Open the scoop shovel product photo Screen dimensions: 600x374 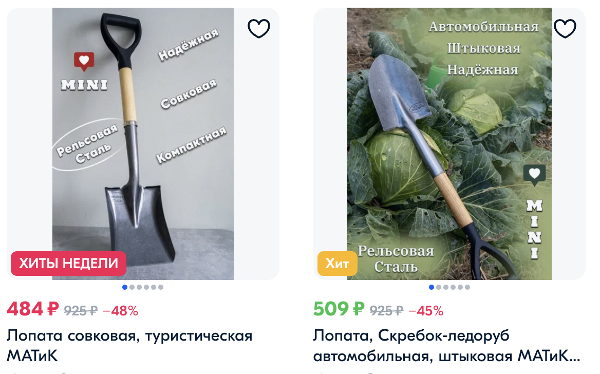(x=143, y=143)
